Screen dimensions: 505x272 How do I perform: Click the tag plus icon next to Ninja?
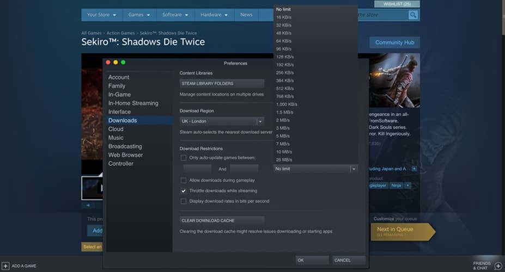click(x=407, y=186)
